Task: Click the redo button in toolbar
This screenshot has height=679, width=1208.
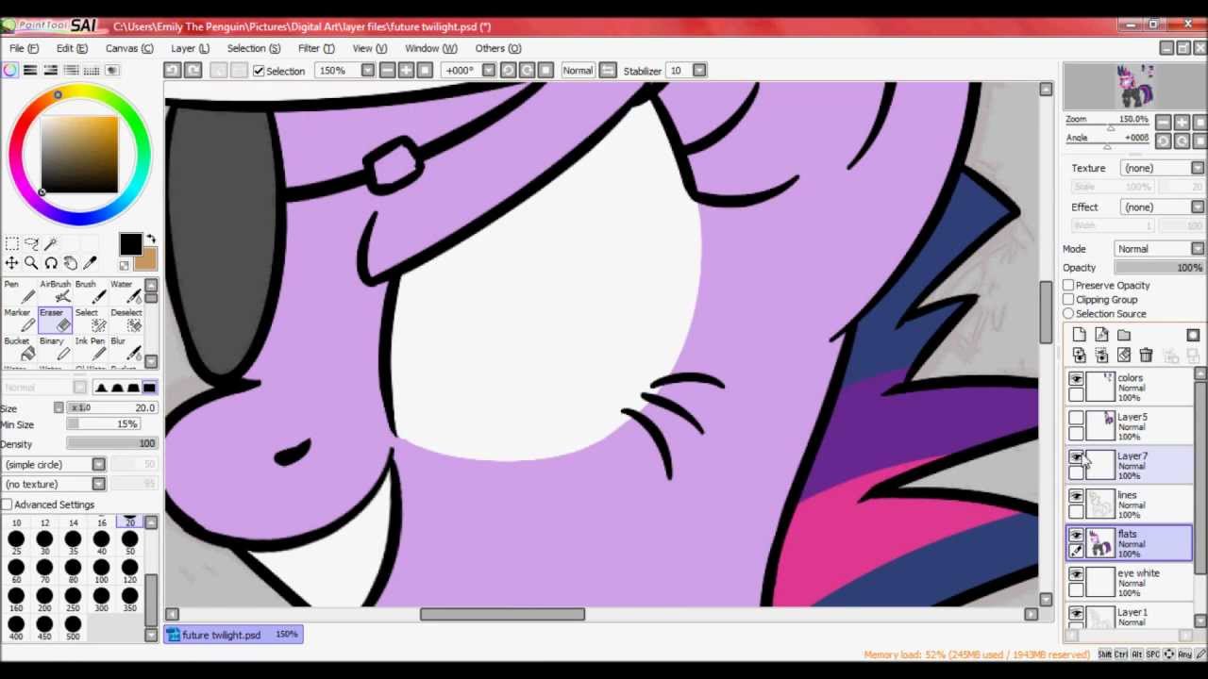Action: point(193,70)
